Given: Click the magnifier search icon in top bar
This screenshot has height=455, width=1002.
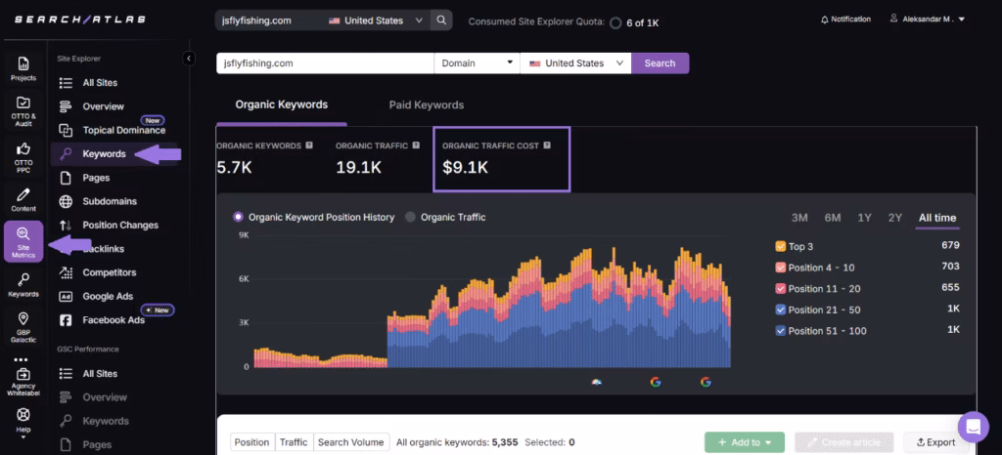Looking at the screenshot, I should tap(442, 20).
